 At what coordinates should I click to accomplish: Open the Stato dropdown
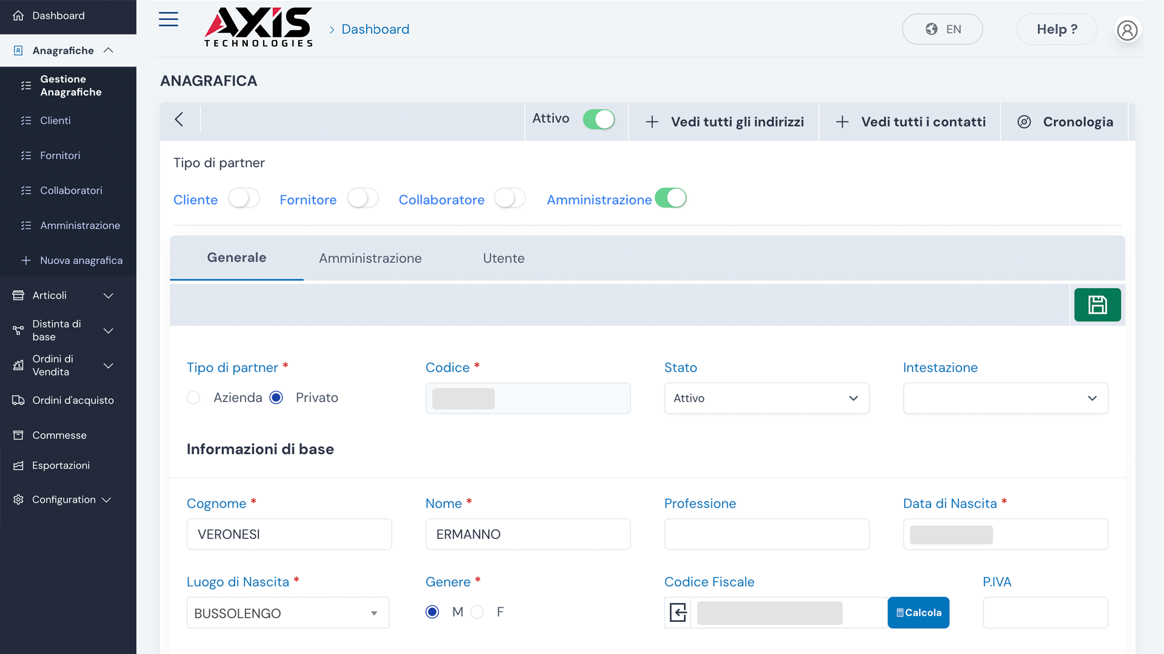click(766, 398)
